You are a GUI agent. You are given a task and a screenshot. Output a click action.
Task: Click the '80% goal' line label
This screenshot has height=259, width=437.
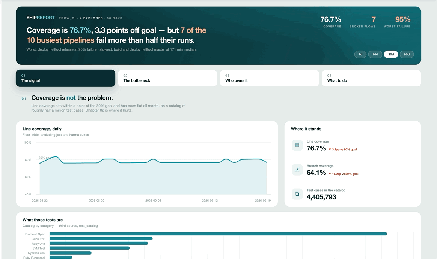click(x=45, y=158)
